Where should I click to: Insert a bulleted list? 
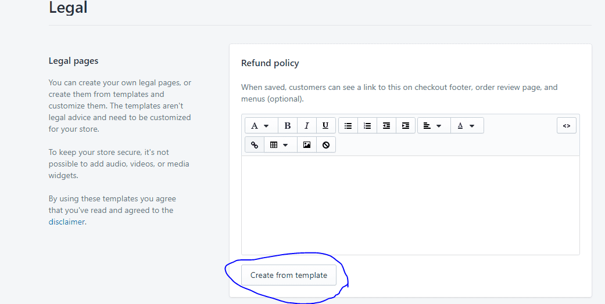click(348, 126)
